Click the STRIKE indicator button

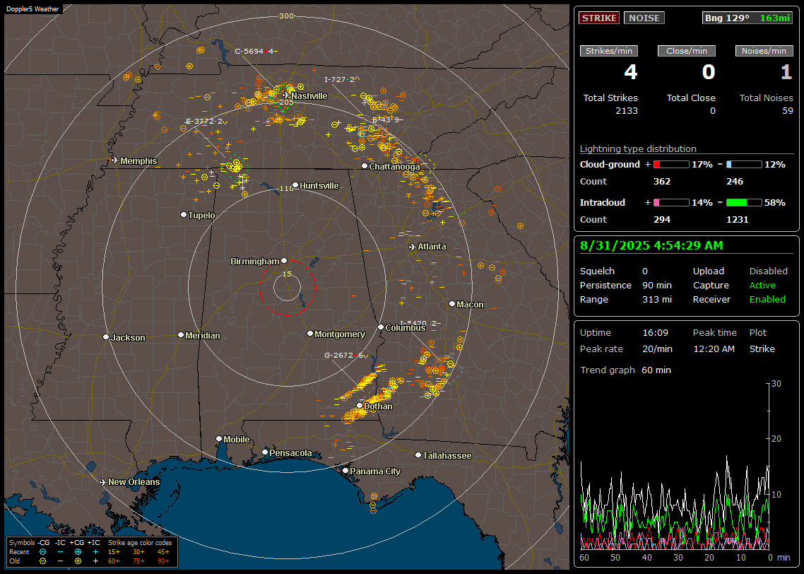[x=599, y=18]
